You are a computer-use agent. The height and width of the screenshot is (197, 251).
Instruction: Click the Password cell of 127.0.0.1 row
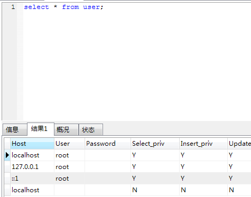108,167
